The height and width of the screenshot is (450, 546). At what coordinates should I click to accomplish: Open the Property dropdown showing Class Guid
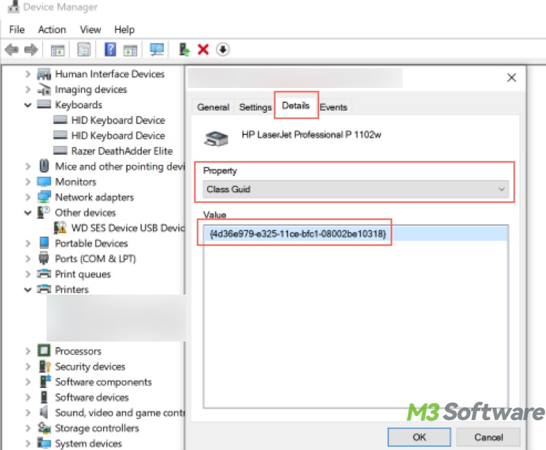pyautogui.click(x=356, y=189)
